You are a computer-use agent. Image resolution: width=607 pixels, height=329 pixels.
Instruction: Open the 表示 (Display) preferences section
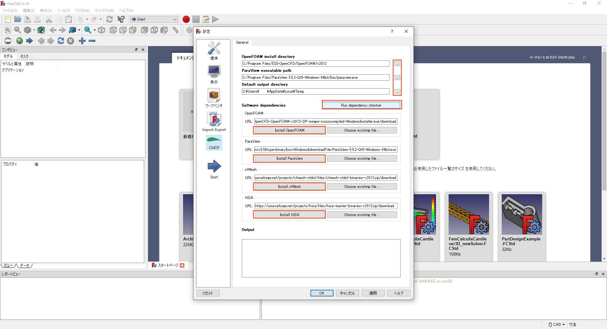214,73
